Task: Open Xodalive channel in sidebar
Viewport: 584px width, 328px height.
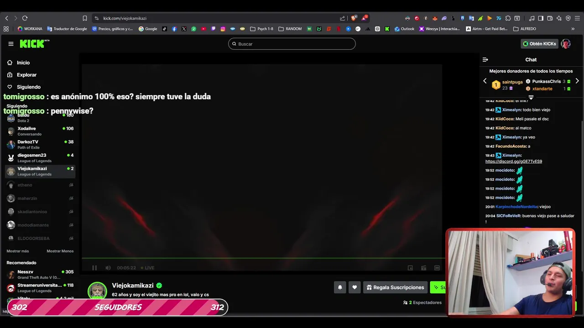Action: 40,131
